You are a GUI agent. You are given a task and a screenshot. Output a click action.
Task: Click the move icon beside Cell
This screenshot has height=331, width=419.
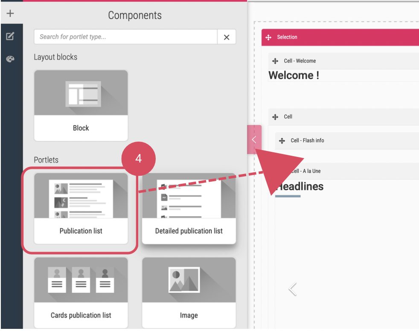pos(275,117)
